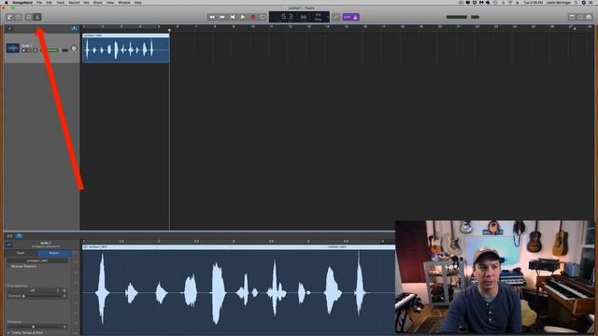Open the Loop Browser button
The image size is (598, 336).
click(x=580, y=17)
